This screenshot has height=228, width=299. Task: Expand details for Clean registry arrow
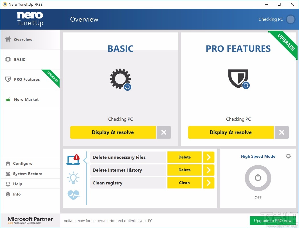tap(209, 183)
